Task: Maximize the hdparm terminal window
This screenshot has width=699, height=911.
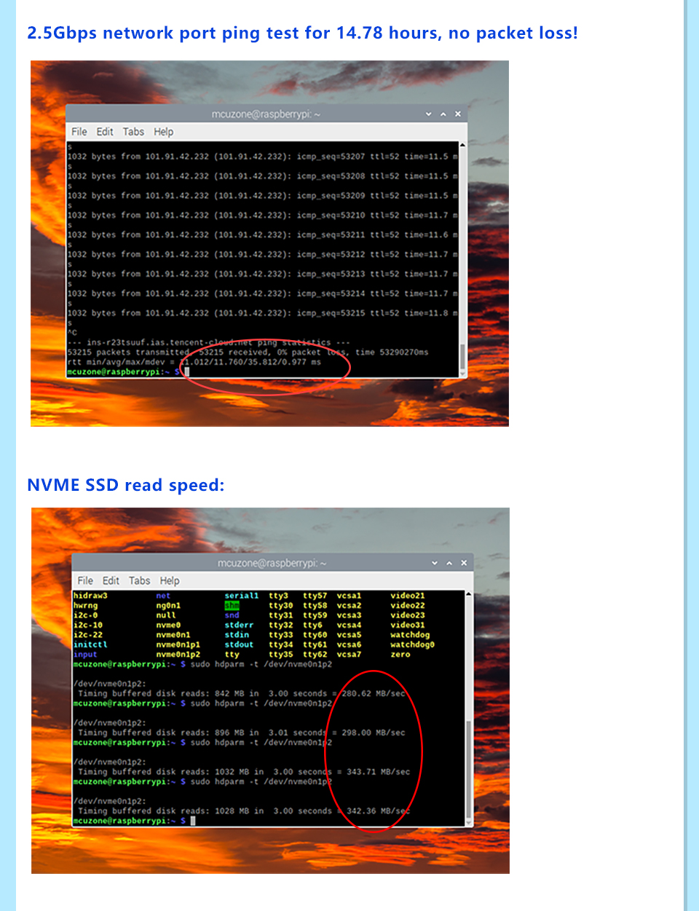Action: tap(449, 563)
